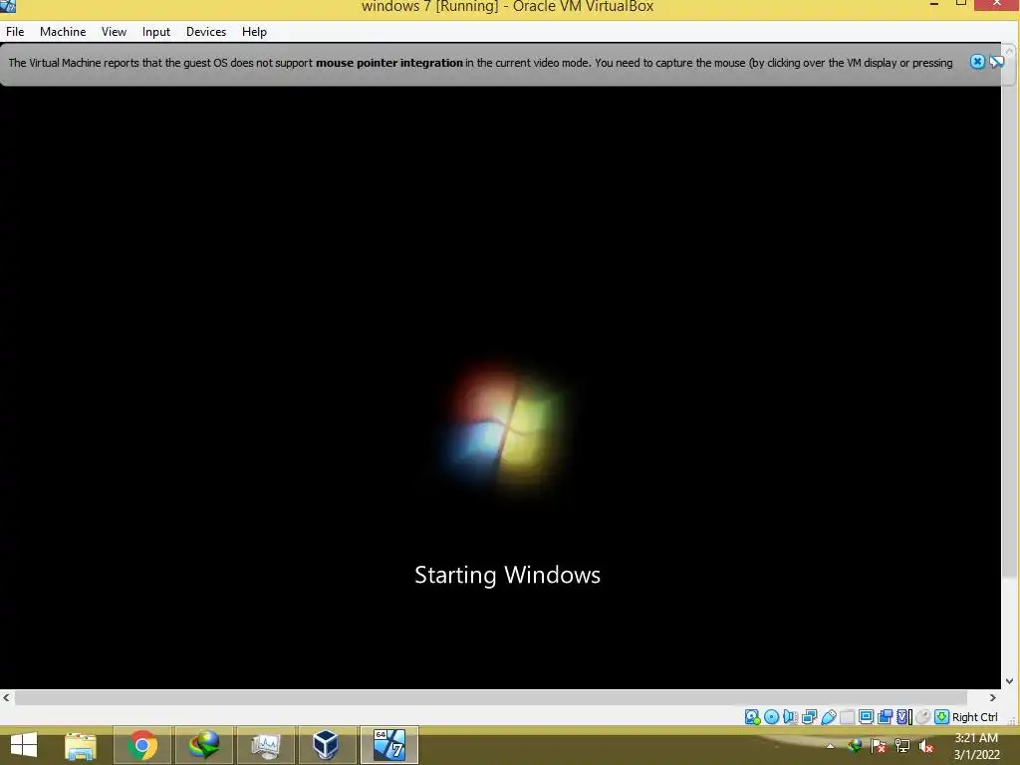1020x765 pixels.
Task: Open the Windows Start button
Action: point(24,745)
